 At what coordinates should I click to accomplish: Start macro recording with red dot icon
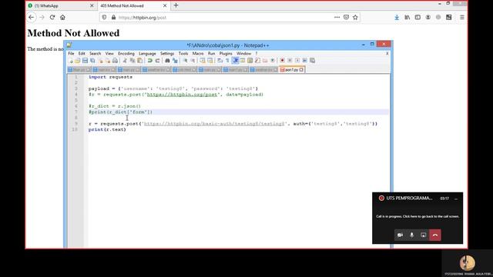point(283,60)
